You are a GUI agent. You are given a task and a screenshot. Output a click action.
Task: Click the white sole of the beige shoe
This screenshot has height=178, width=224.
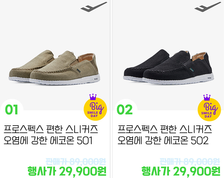pyautogui.click(x=65, y=81)
